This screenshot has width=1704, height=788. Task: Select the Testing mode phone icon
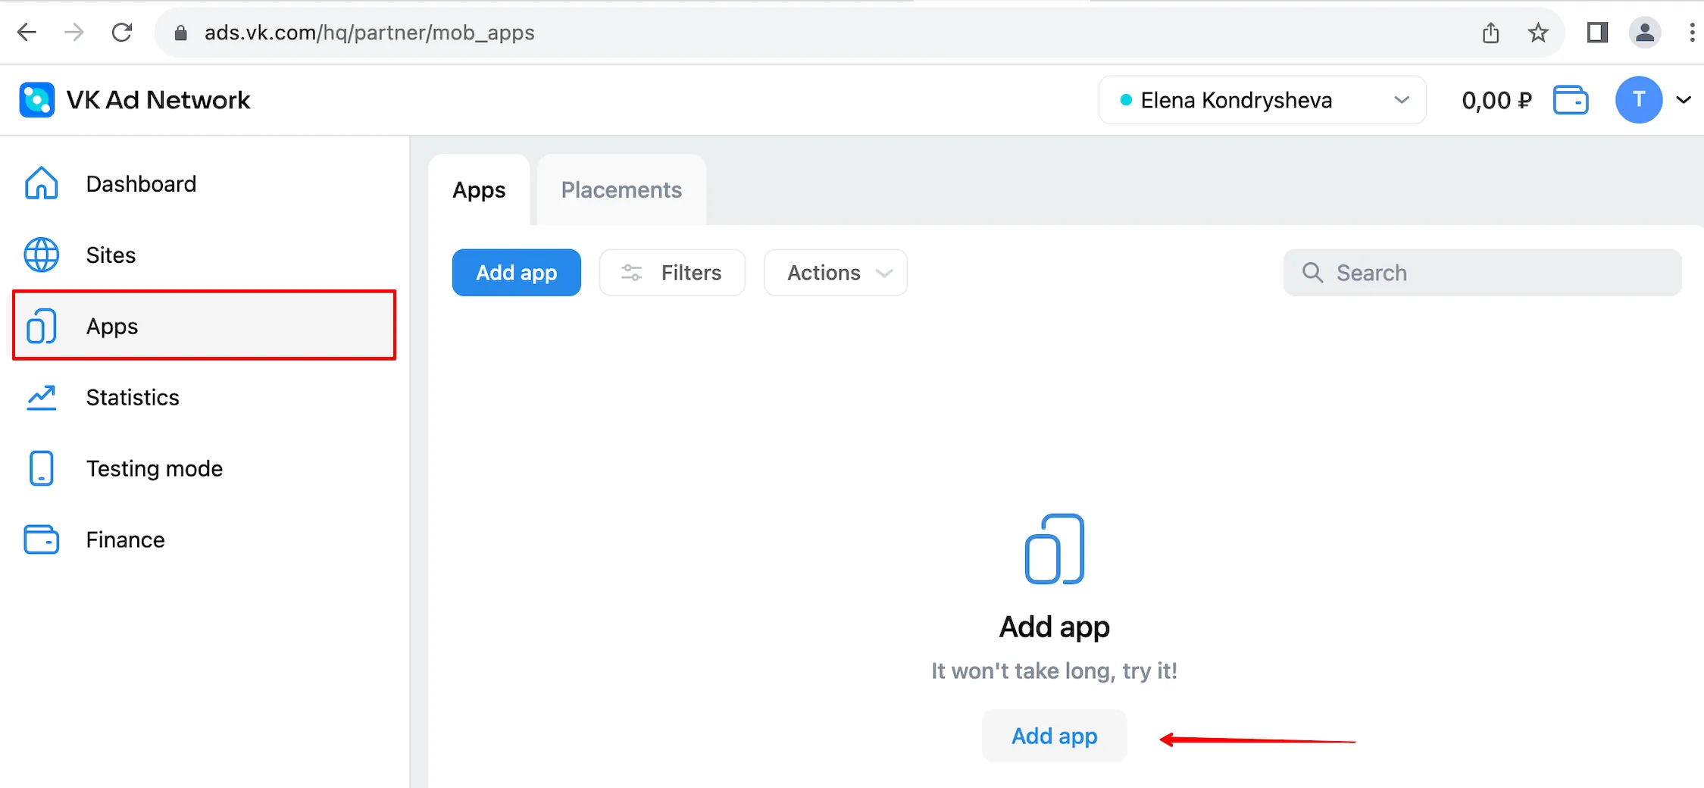[41, 467]
